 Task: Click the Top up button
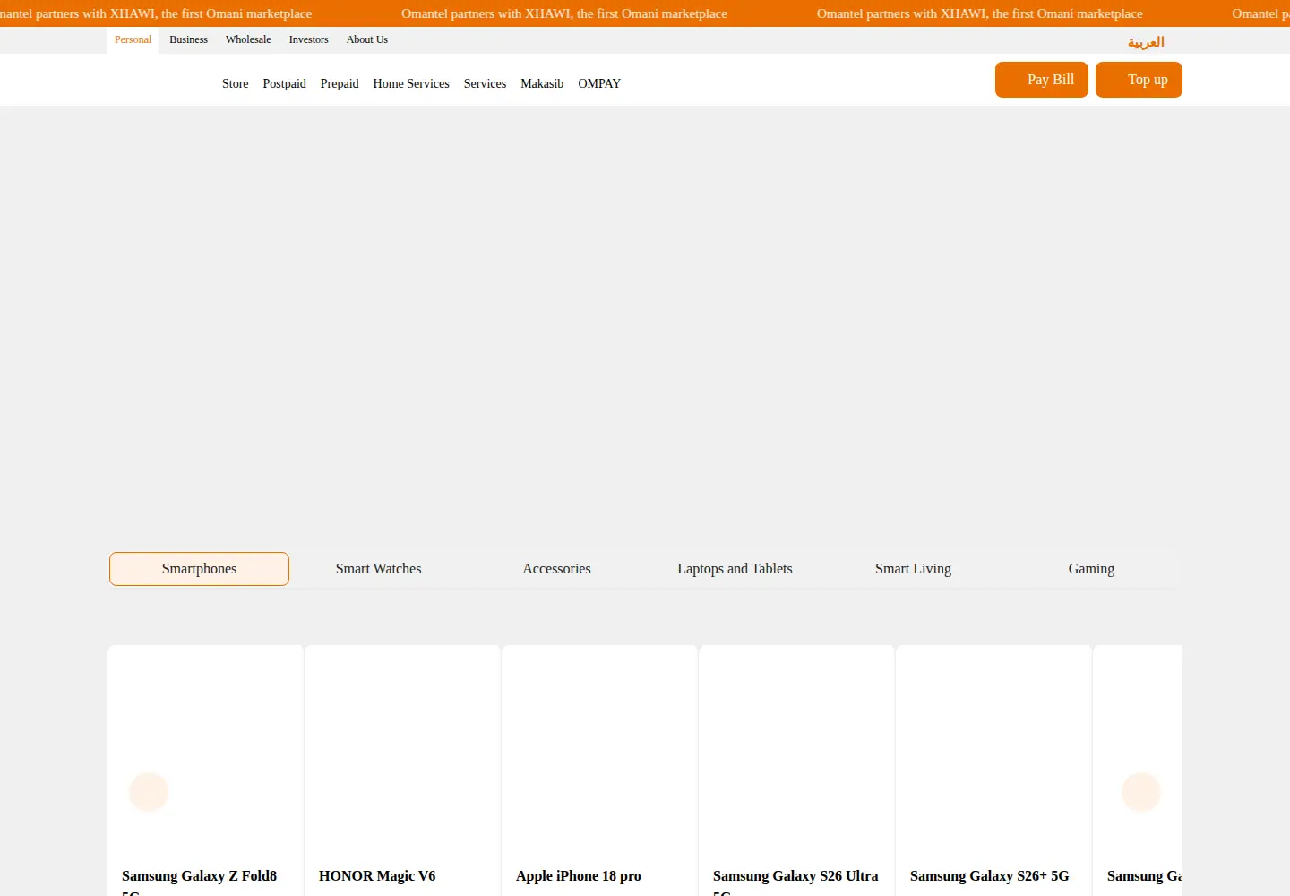pos(1139,80)
